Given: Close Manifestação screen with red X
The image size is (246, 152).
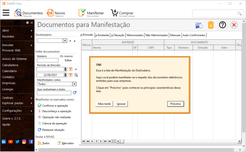Looking at the screenshot, I should pos(234,25).
